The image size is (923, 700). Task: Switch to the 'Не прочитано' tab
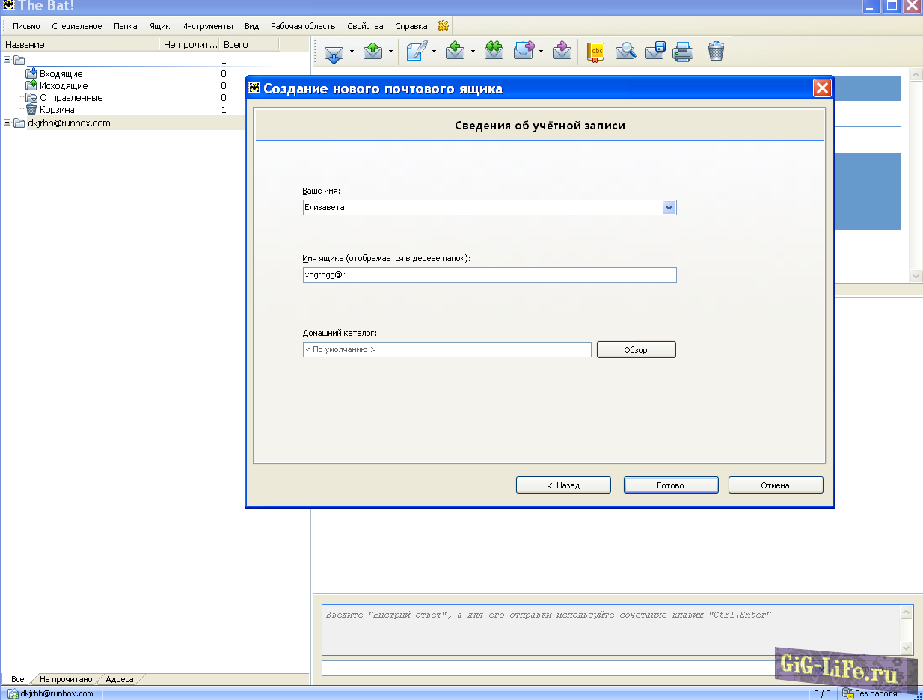pyautogui.click(x=66, y=679)
